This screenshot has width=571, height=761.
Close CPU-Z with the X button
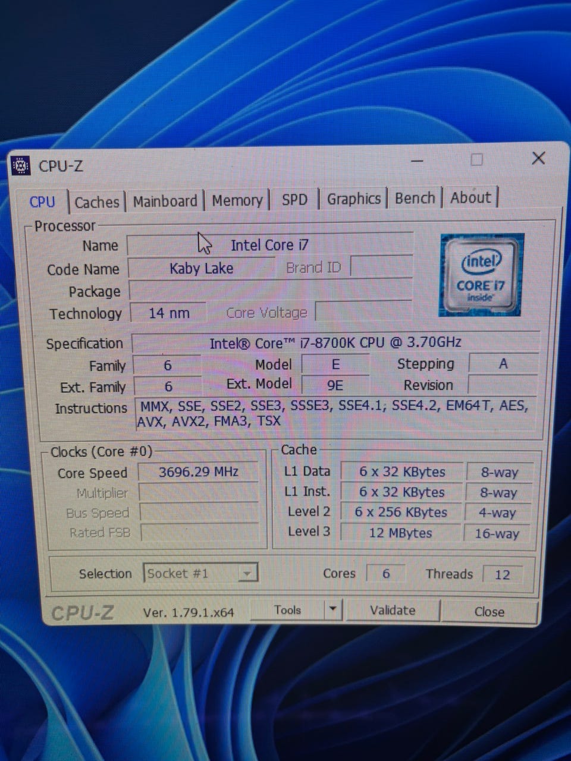[x=538, y=158]
